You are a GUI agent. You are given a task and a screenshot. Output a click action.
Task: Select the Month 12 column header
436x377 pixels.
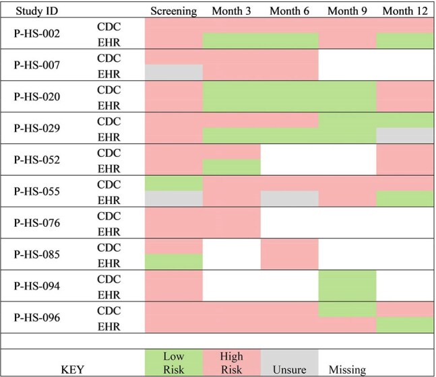coord(405,11)
